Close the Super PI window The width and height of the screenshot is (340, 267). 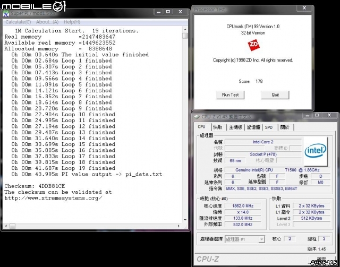pyautogui.click(x=180, y=12)
